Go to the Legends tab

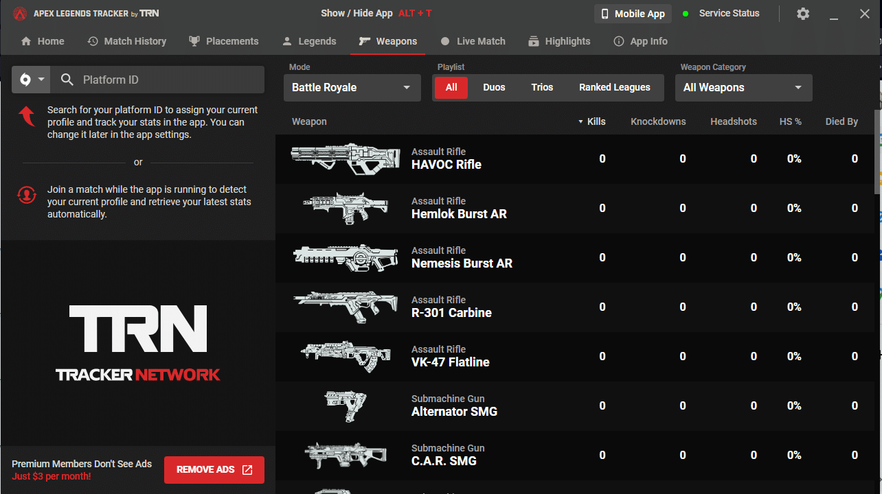point(309,41)
